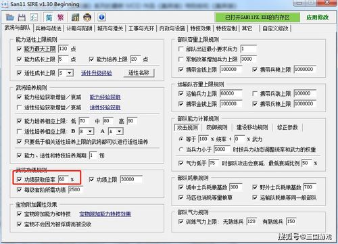
Task: Open the 能力经验获取 link
Action: [105, 97]
